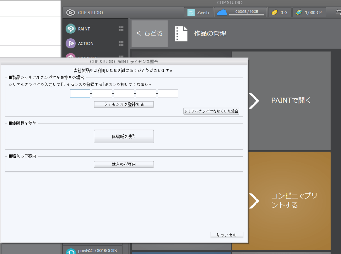Open the 購入のご案内 purchase guide
Screen dimensions: 341x254
[124, 164]
